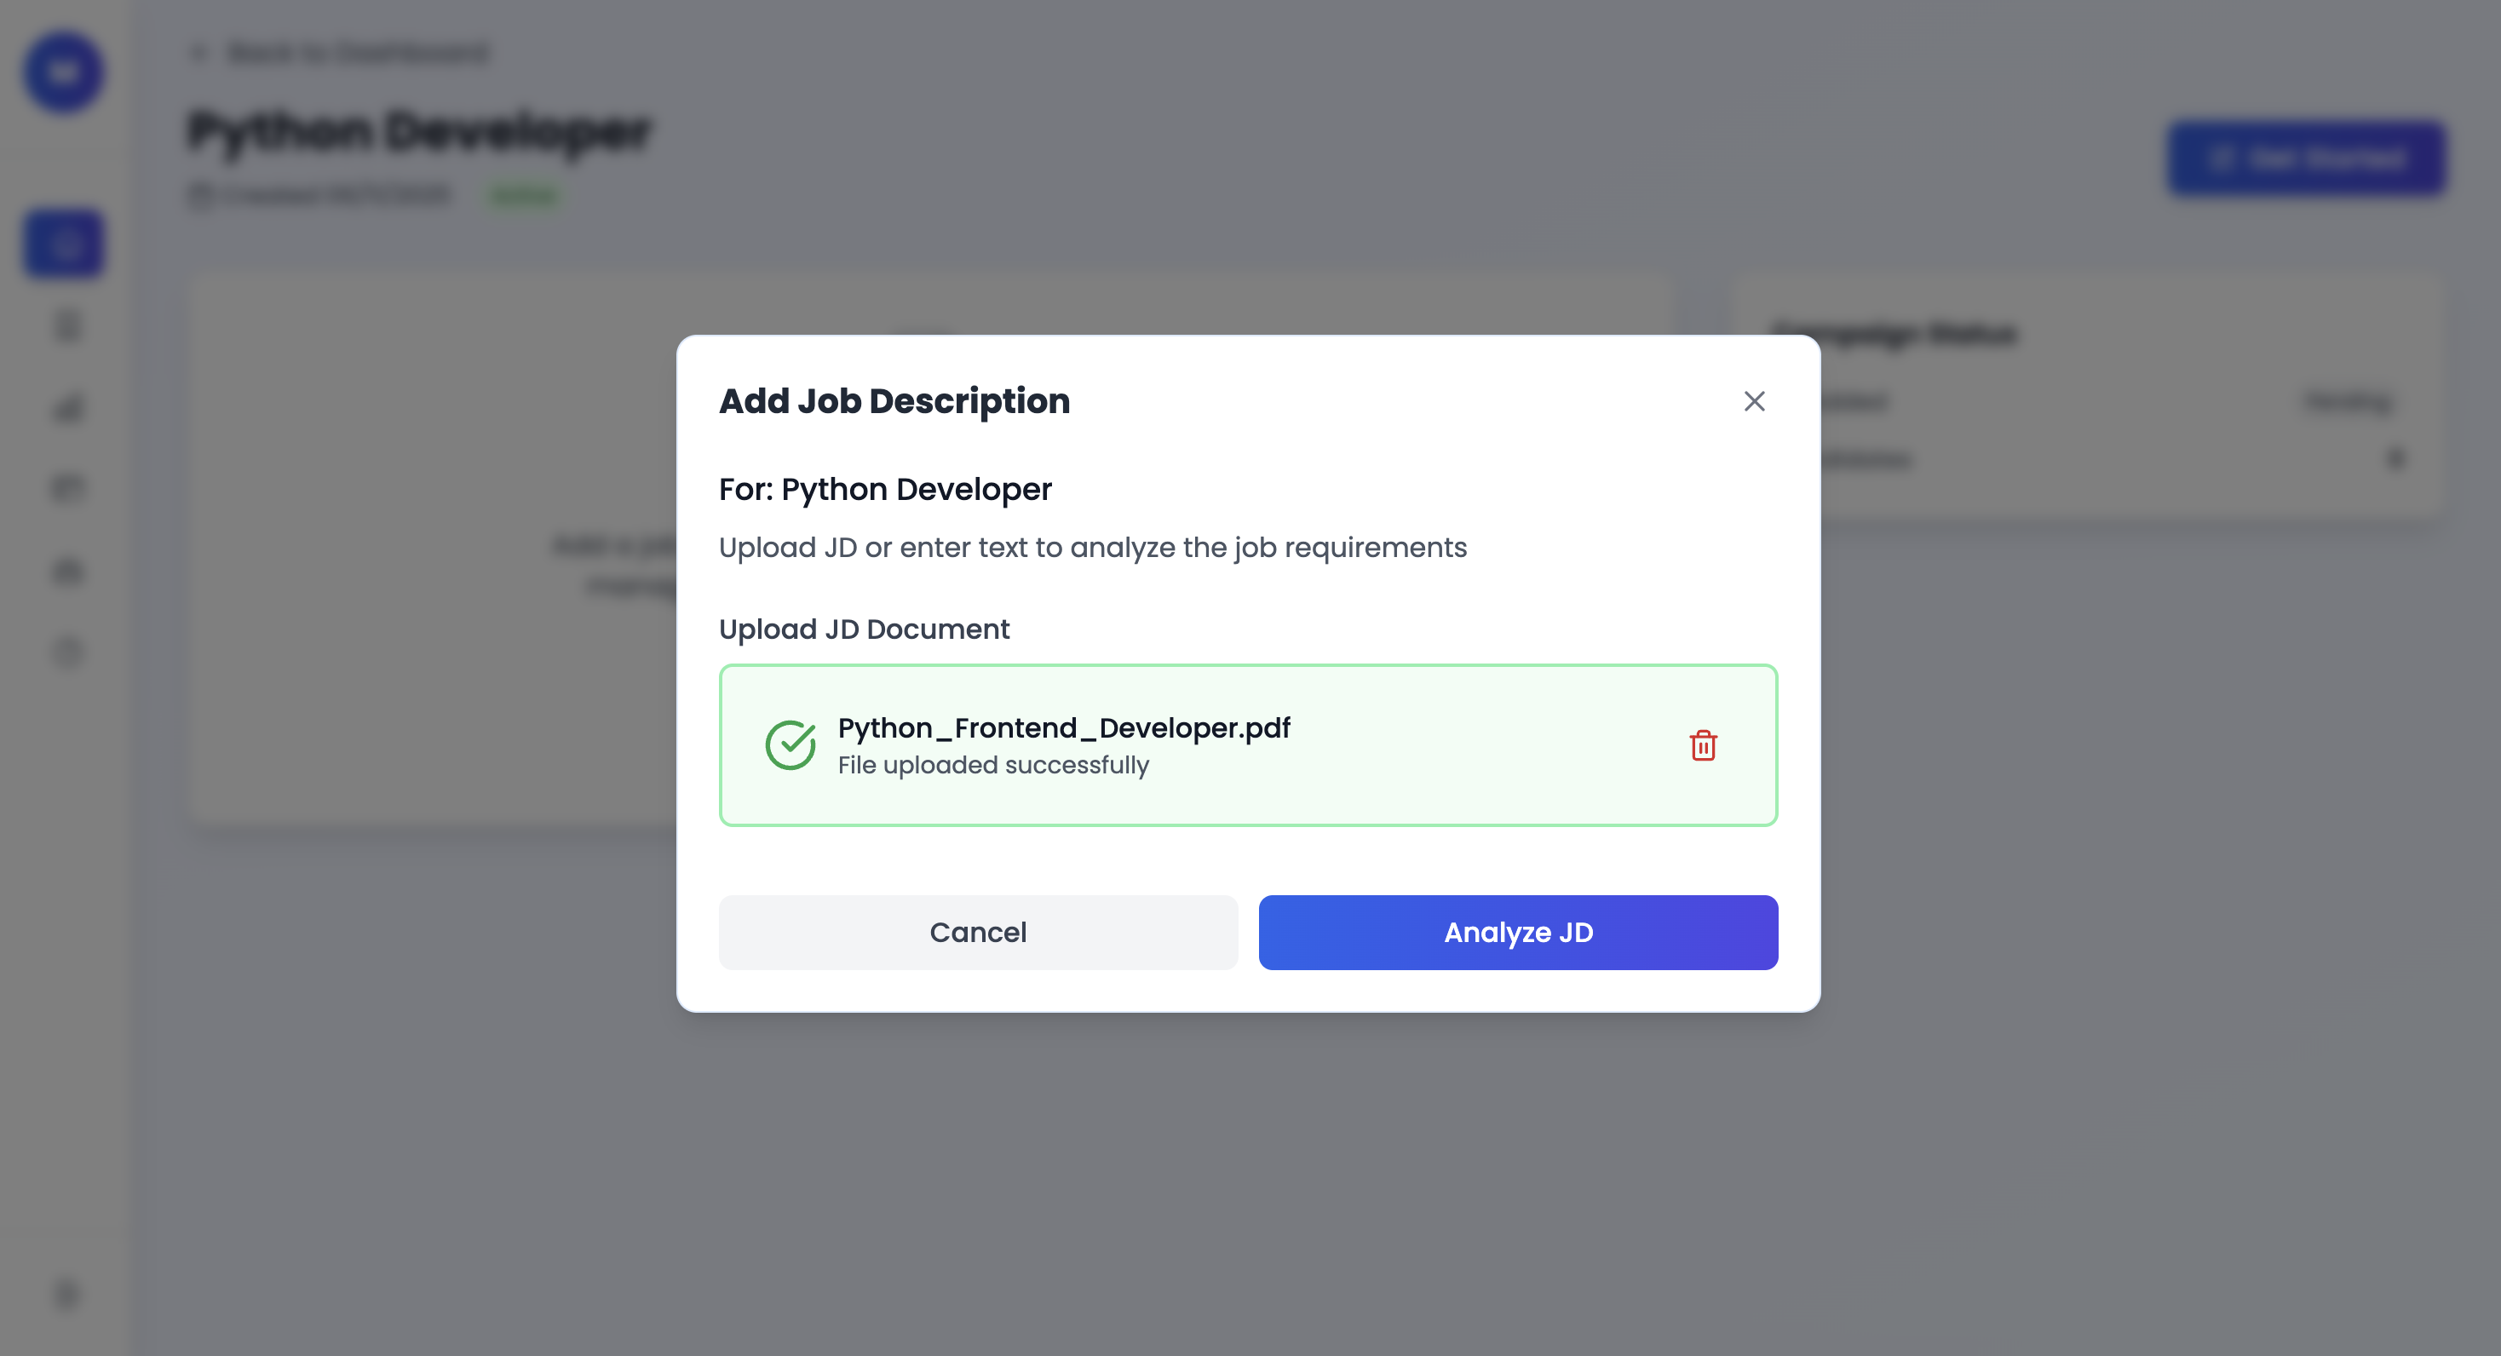
Task: Delete the uploaded Python_Frontend_Developer.pdf file
Action: pyautogui.click(x=1704, y=745)
